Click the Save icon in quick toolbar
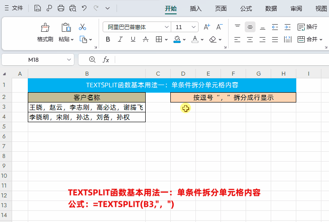 38,8
